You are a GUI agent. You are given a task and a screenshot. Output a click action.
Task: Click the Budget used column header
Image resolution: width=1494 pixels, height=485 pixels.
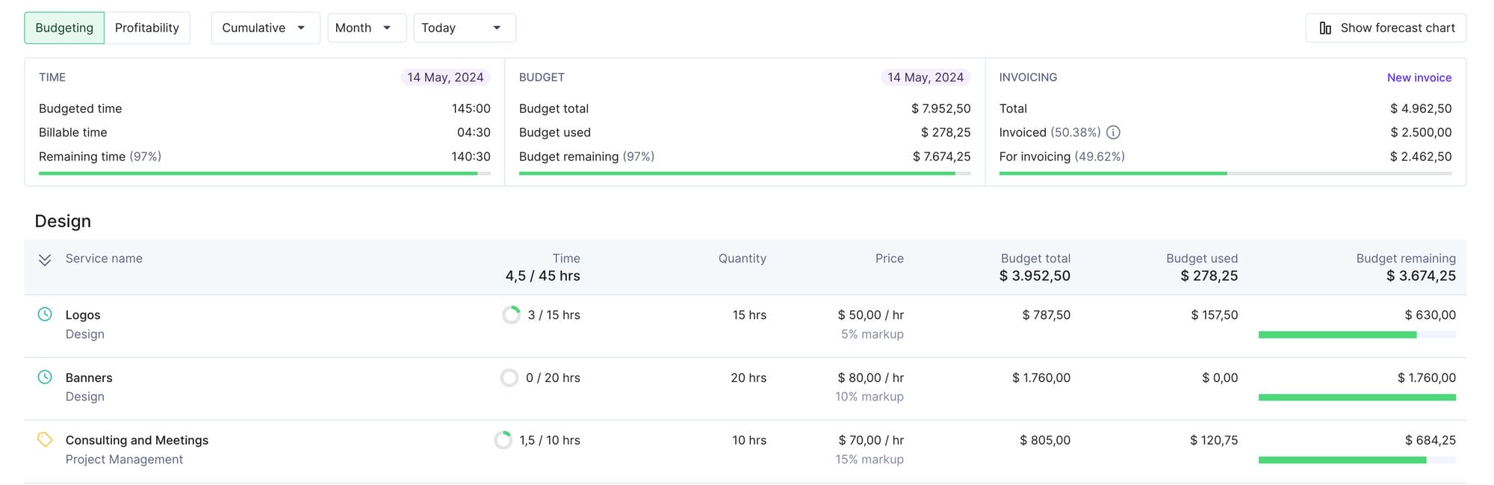click(x=1202, y=259)
